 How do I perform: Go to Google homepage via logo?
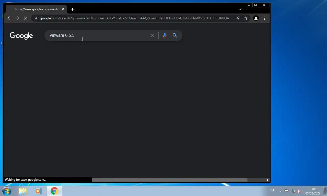click(21, 36)
